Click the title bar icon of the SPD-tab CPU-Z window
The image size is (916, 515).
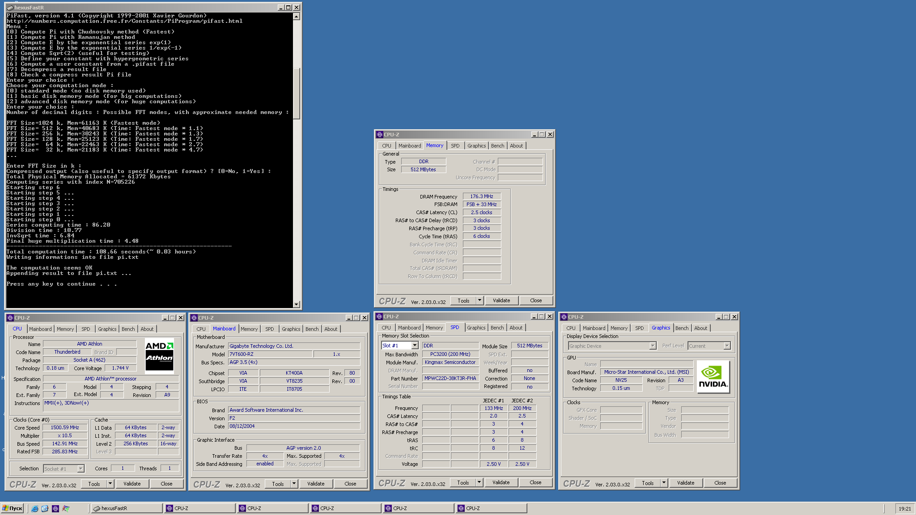[379, 317]
